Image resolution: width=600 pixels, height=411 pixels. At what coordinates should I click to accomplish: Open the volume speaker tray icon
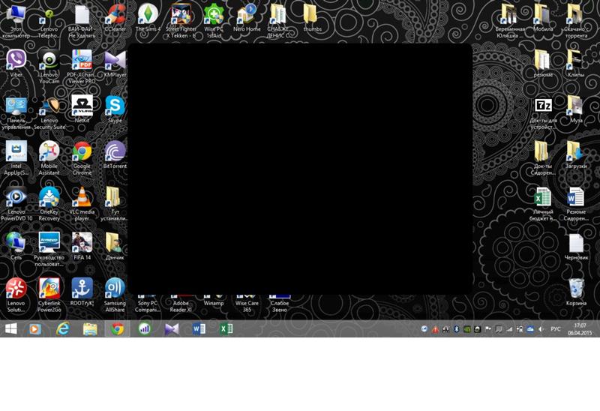(540, 329)
